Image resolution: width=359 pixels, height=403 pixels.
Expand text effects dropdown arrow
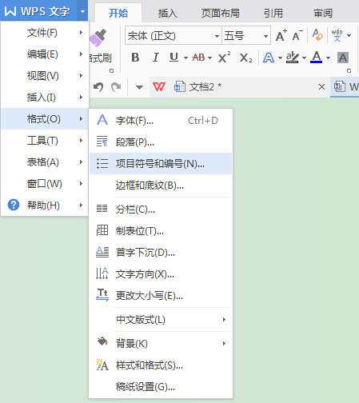pos(280,58)
